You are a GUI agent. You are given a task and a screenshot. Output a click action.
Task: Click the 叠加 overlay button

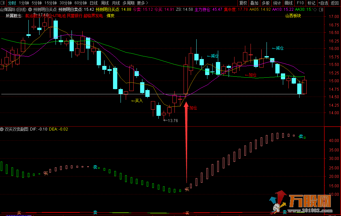[x=254, y=3]
